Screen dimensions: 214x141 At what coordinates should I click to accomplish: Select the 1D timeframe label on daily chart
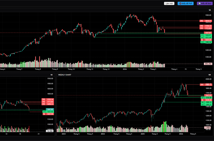[210, 10]
